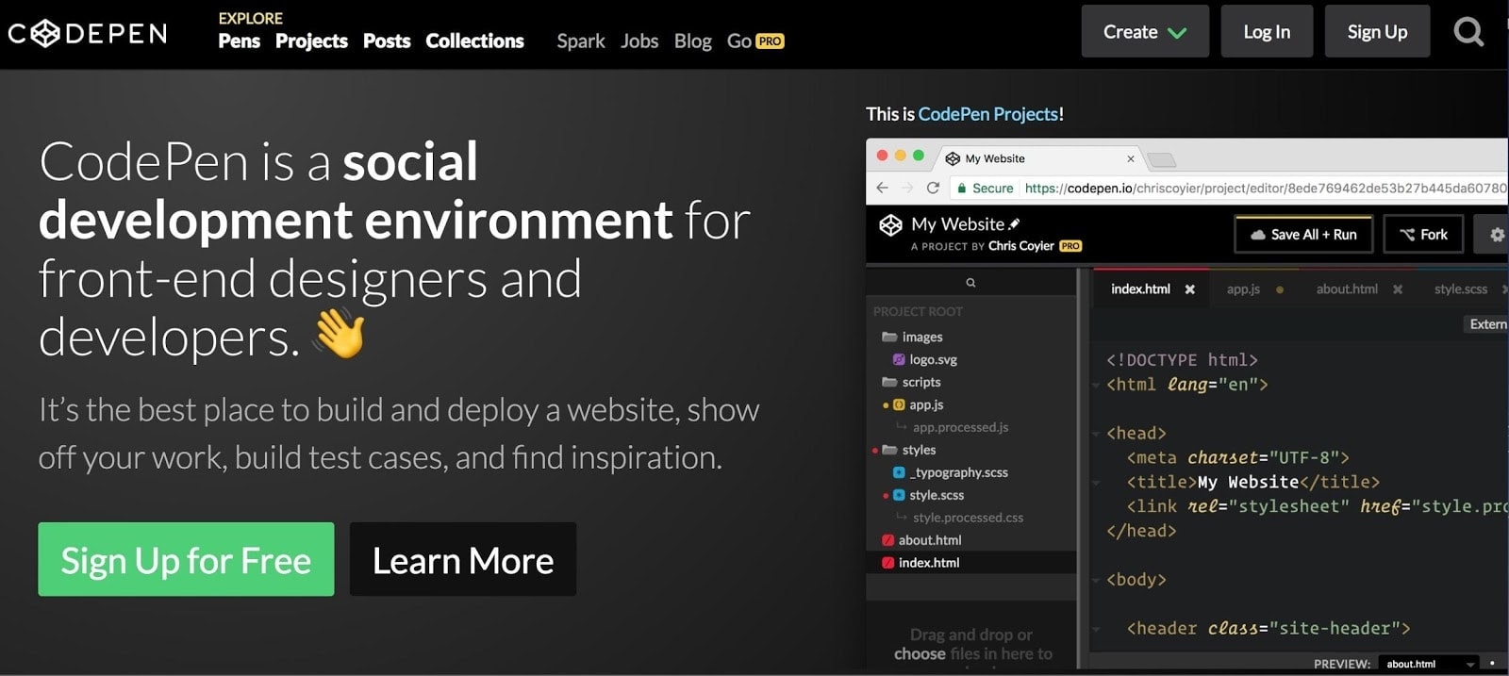Image resolution: width=1509 pixels, height=676 pixels.
Task: Close the about.html editor tab
Action: (1398, 289)
